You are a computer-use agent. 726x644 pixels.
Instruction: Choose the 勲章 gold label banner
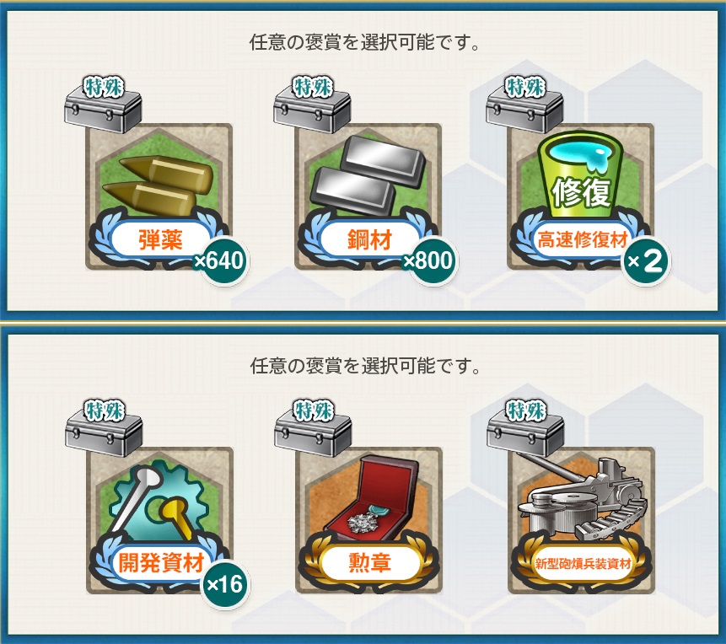pos(369,563)
